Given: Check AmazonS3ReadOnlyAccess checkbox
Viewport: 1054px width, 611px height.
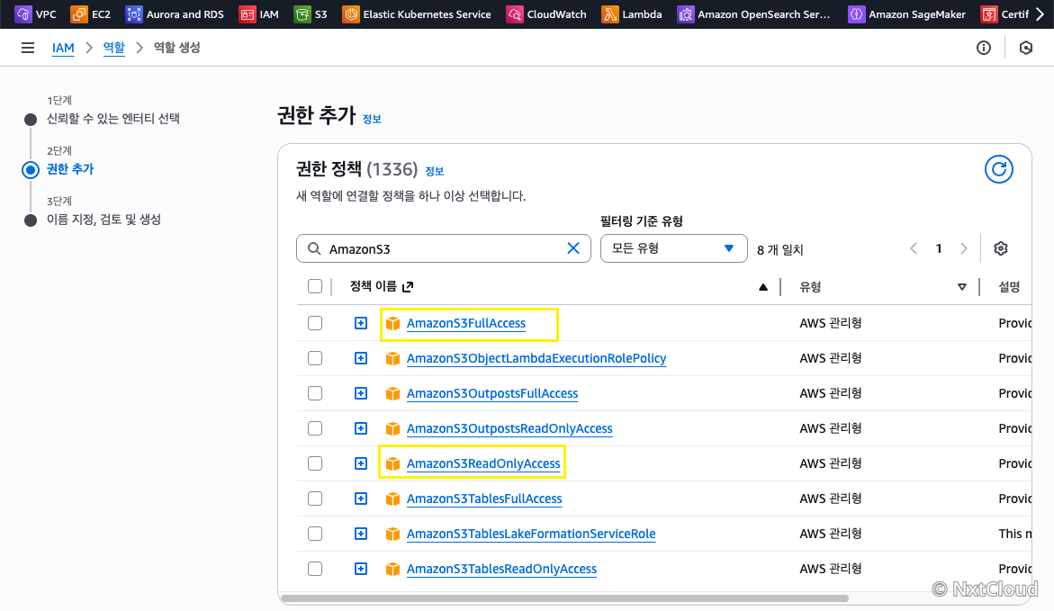Looking at the screenshot, I should [315, 463].
